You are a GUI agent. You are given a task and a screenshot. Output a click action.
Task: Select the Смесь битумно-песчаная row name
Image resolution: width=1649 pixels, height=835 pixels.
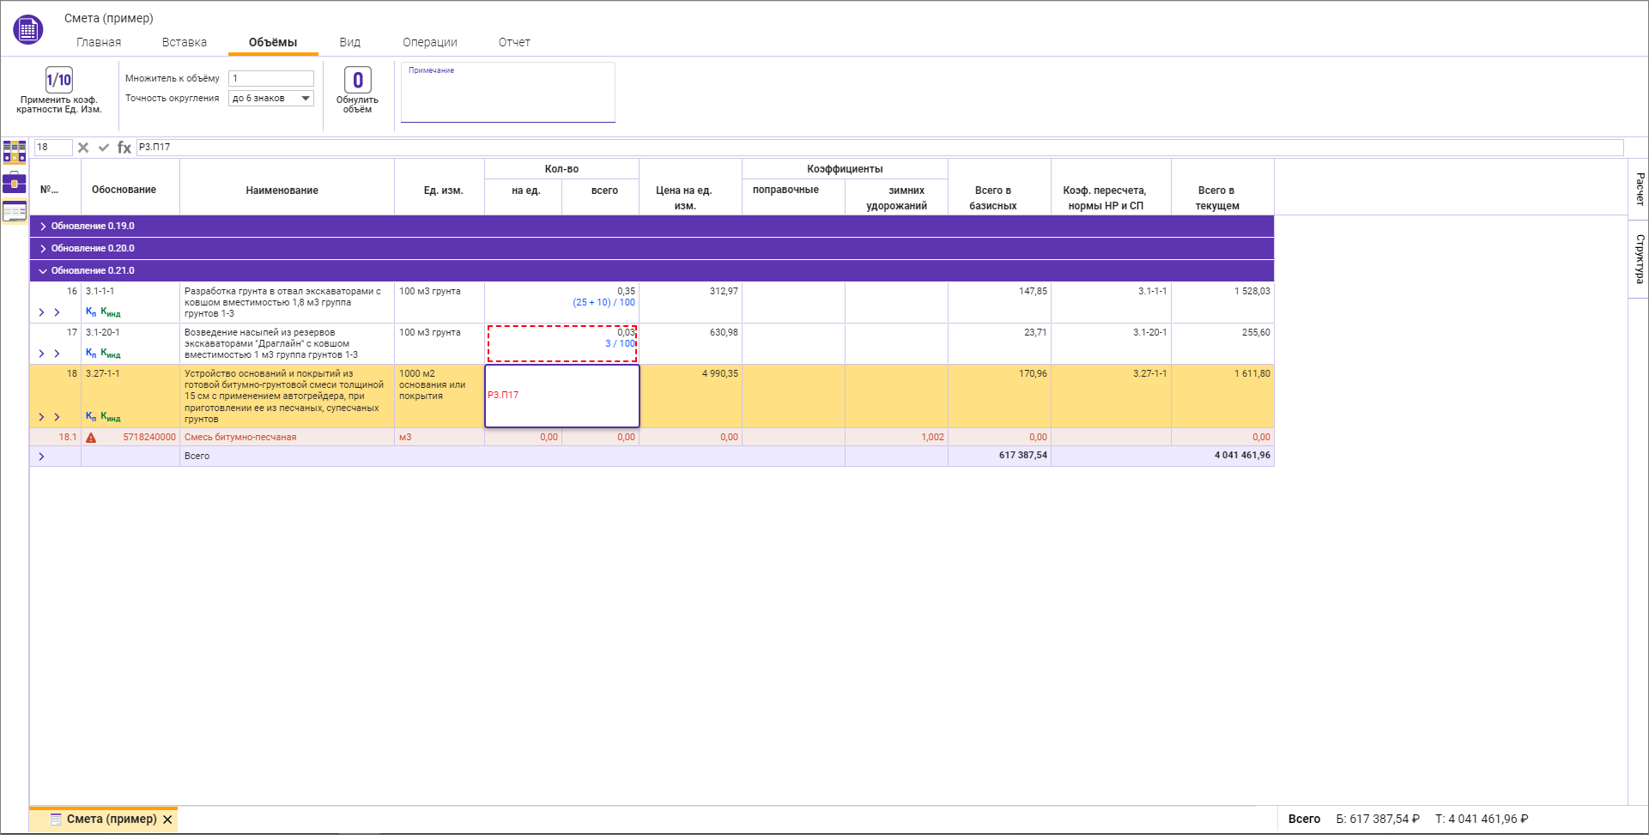[240, 438]
